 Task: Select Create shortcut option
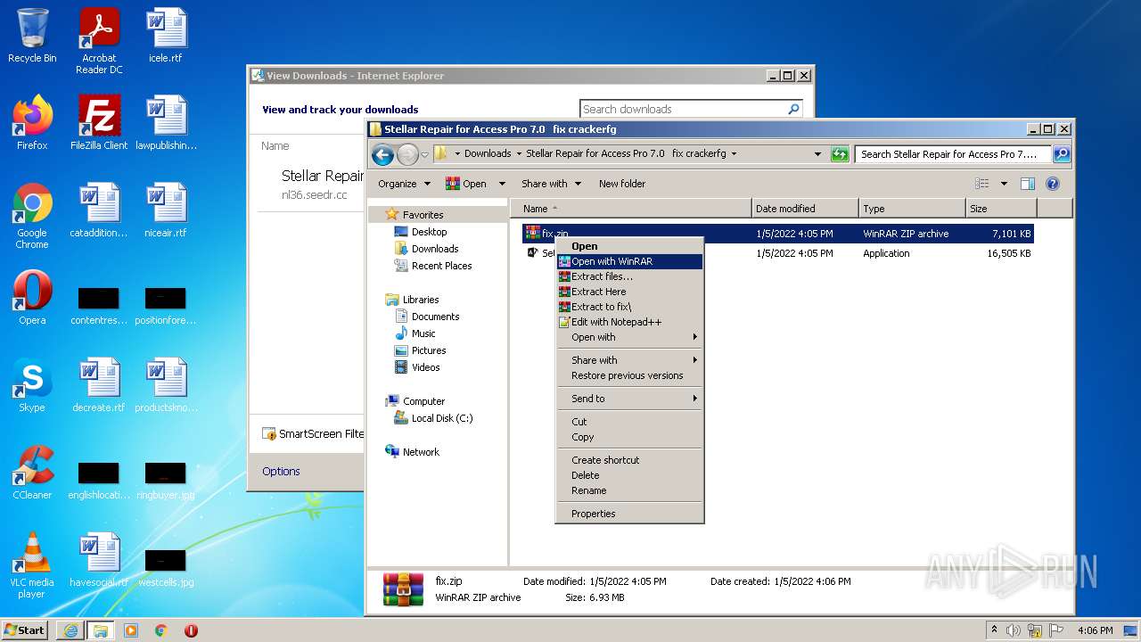[629, 460]
